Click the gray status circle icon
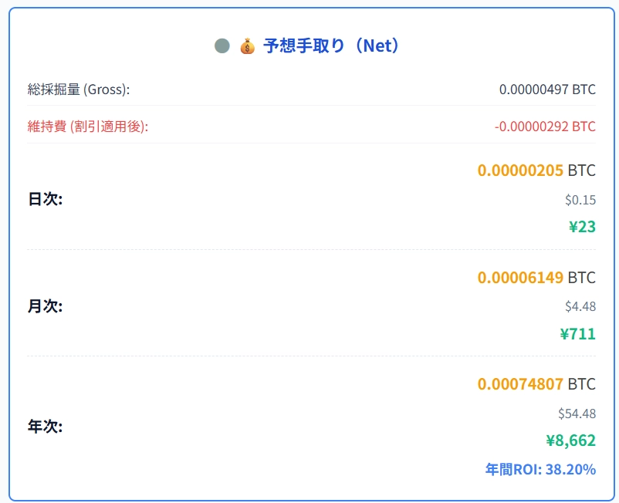 click(x=222, y=46)
